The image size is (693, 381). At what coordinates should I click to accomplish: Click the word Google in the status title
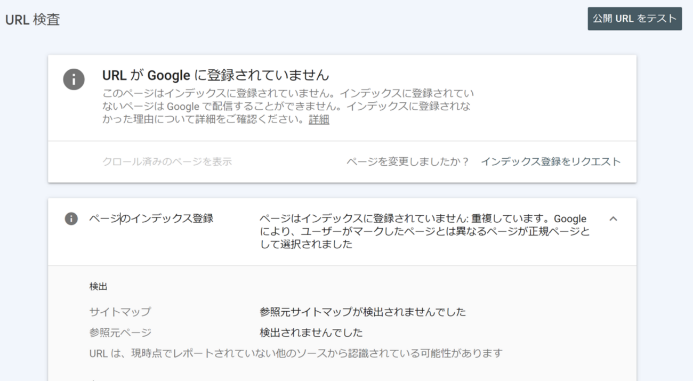pyautogui.click(x=168, y=75)
